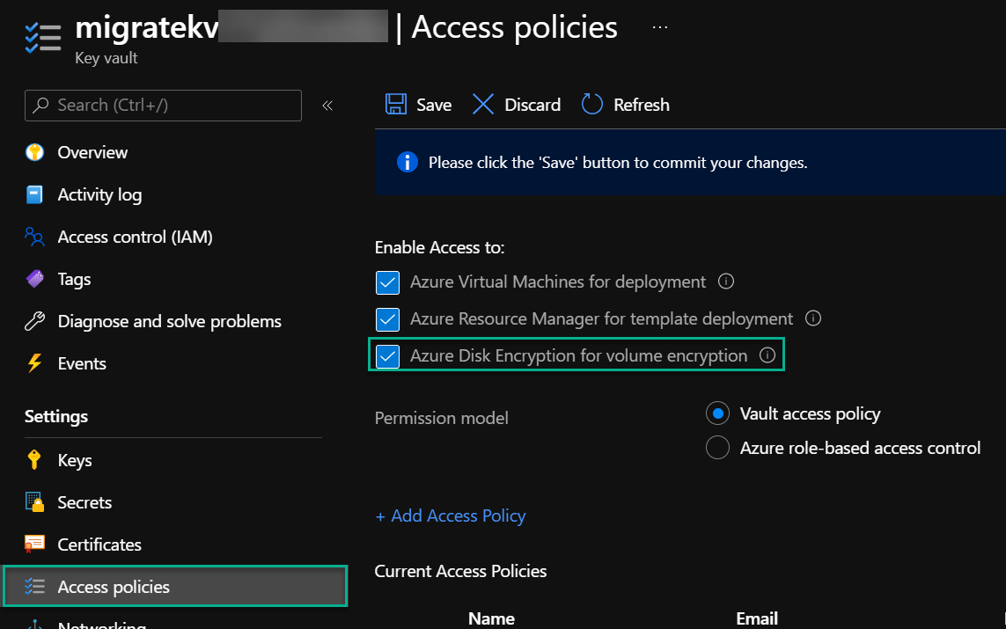The image size is (1006, 629).
Task: Click the Overview key vault icon
Action: tap(34, 152)
